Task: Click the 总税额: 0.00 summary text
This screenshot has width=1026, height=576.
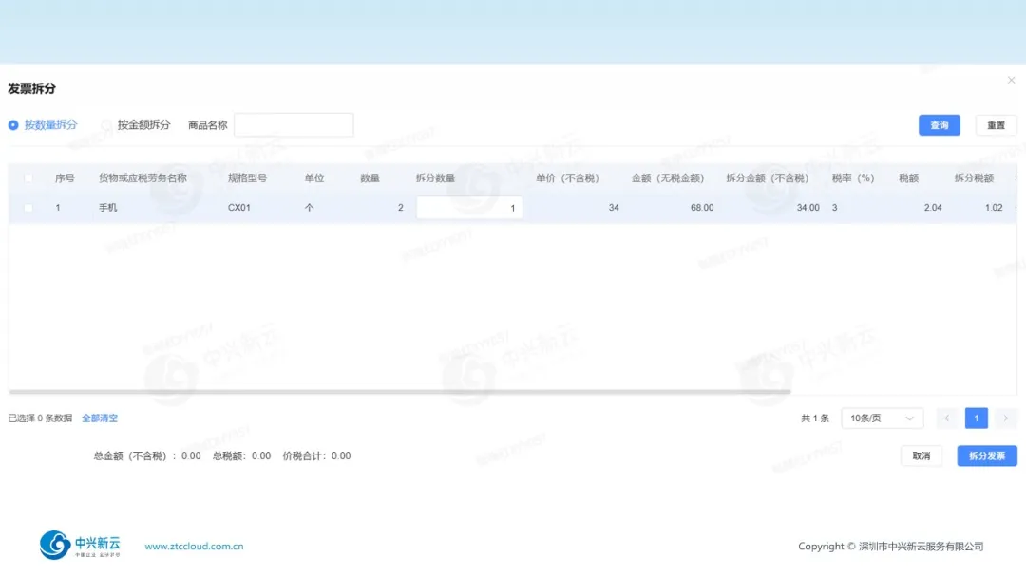Action: tap(241, 455)
